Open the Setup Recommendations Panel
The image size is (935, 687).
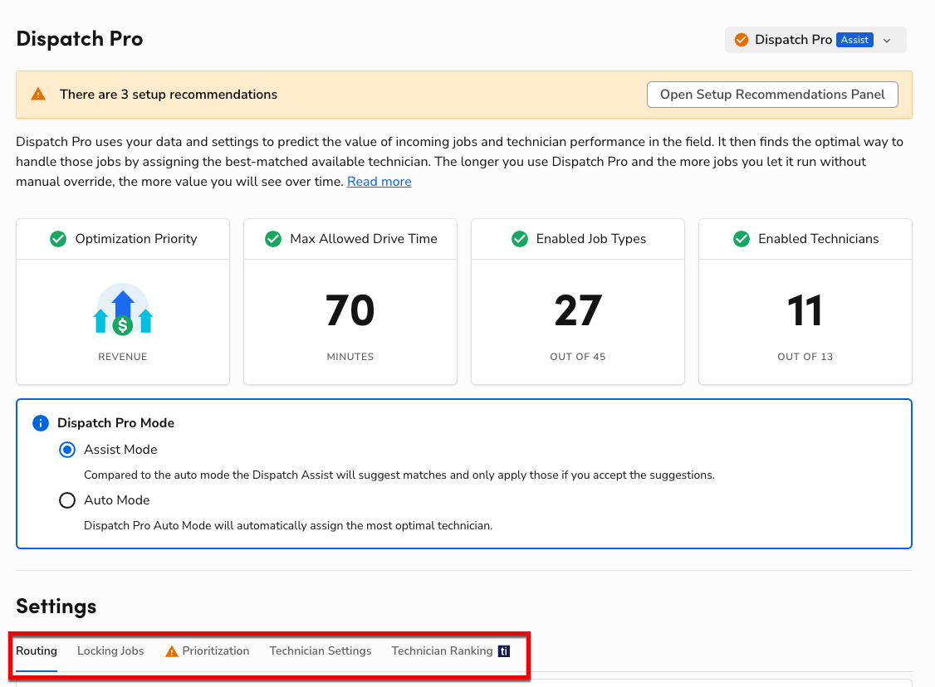[771, 94]
